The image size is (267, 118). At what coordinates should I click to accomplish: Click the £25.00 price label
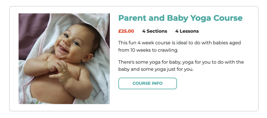(126, 31)
